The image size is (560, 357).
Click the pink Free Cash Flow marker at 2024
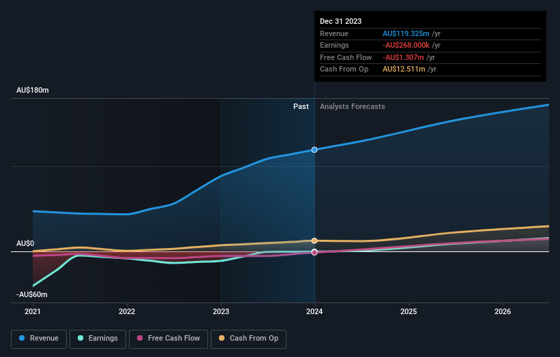(x=314, y=252)
